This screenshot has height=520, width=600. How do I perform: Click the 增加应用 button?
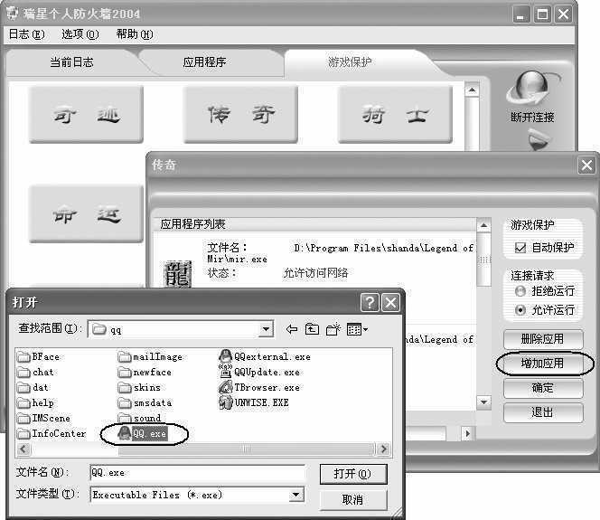point(543,364)
